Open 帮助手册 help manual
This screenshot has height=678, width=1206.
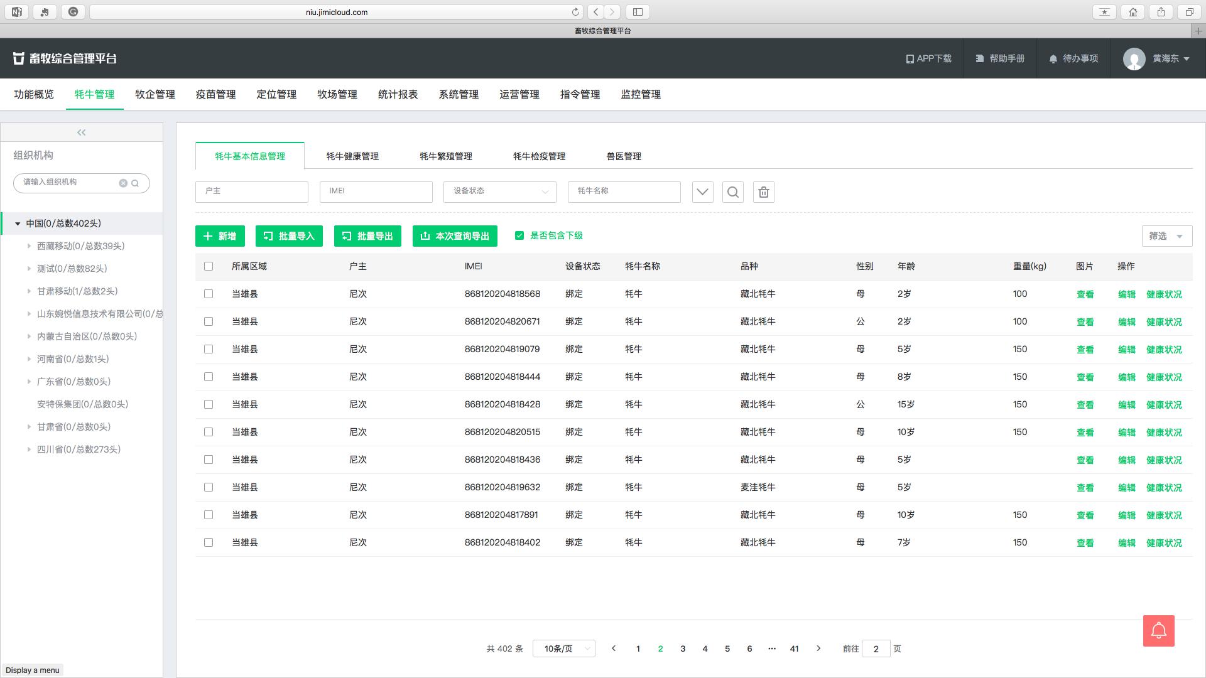1000,58
